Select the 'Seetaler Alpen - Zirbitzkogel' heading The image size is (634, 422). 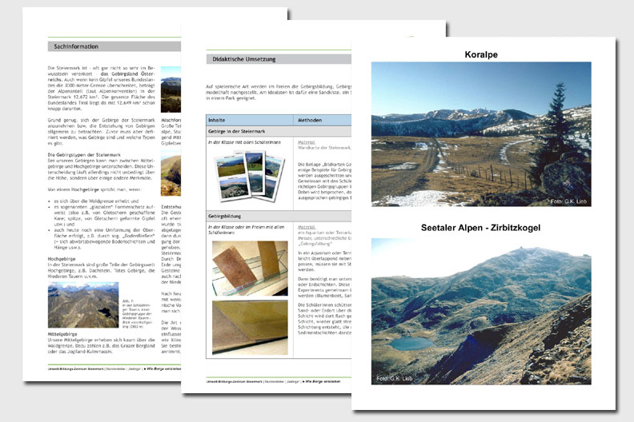(x=480, y=227)
